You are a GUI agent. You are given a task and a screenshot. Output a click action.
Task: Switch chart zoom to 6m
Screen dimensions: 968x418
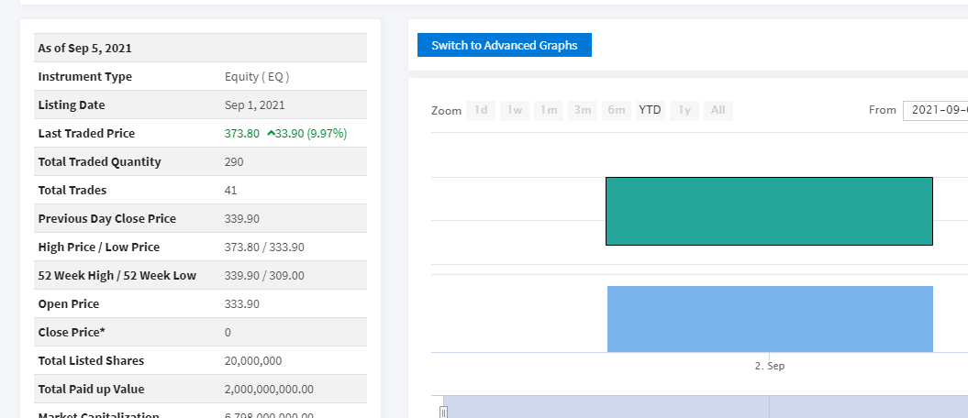coord(616,110)
